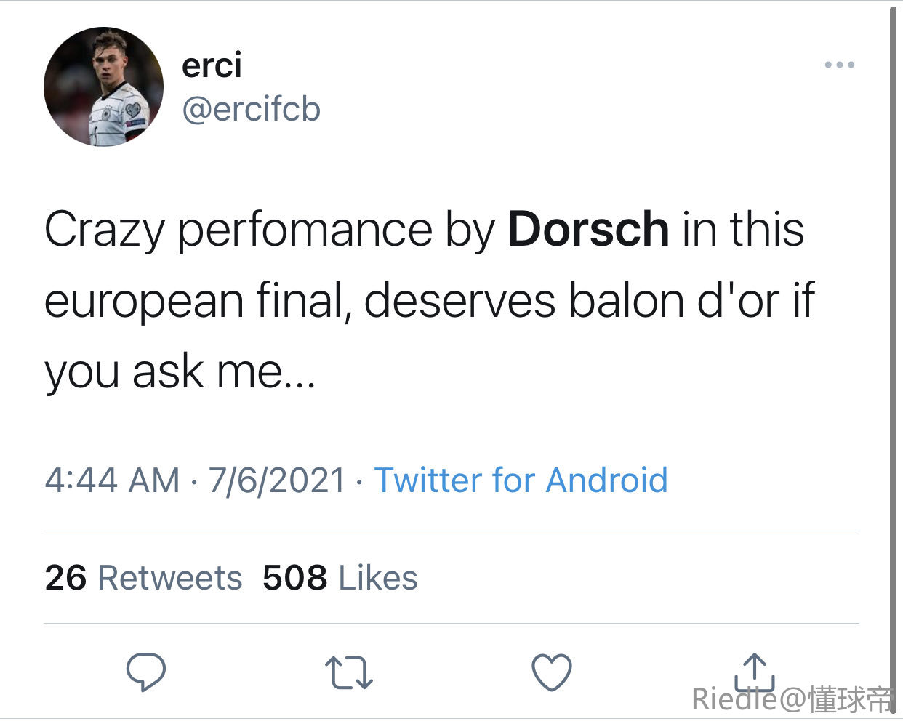
Task: Select the 7/6/2021 date text
Action: coord(277,480)
